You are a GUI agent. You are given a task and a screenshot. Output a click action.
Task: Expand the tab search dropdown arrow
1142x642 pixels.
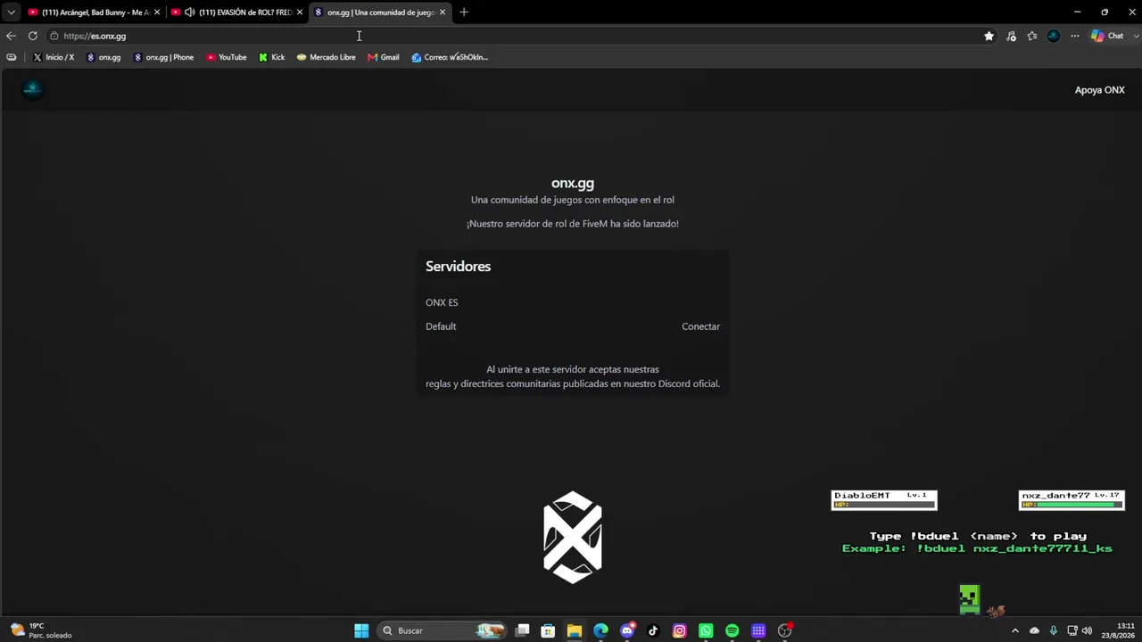11,12
